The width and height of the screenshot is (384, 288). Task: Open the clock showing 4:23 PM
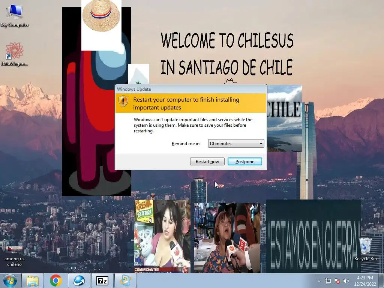pyautogui.click(x=365, y=281)
